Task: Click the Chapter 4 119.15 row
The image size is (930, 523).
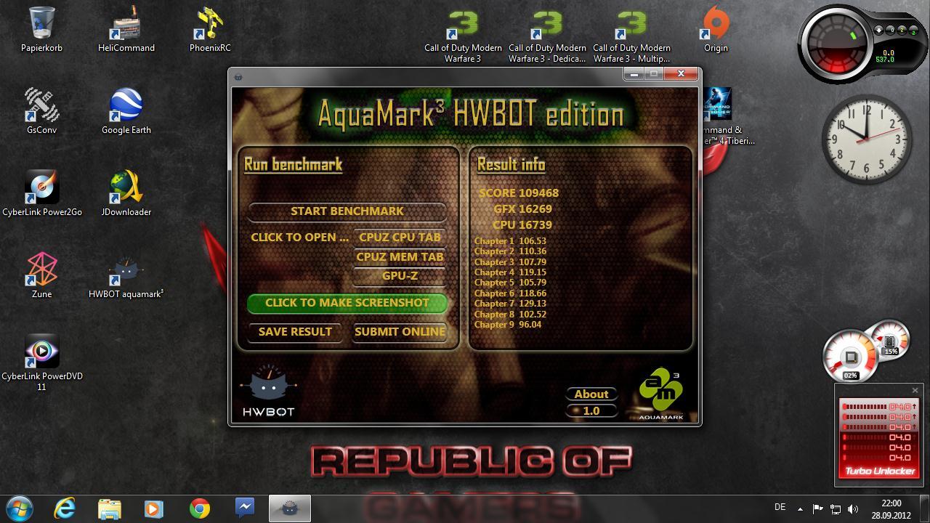Action: click(x=510, y=272)
